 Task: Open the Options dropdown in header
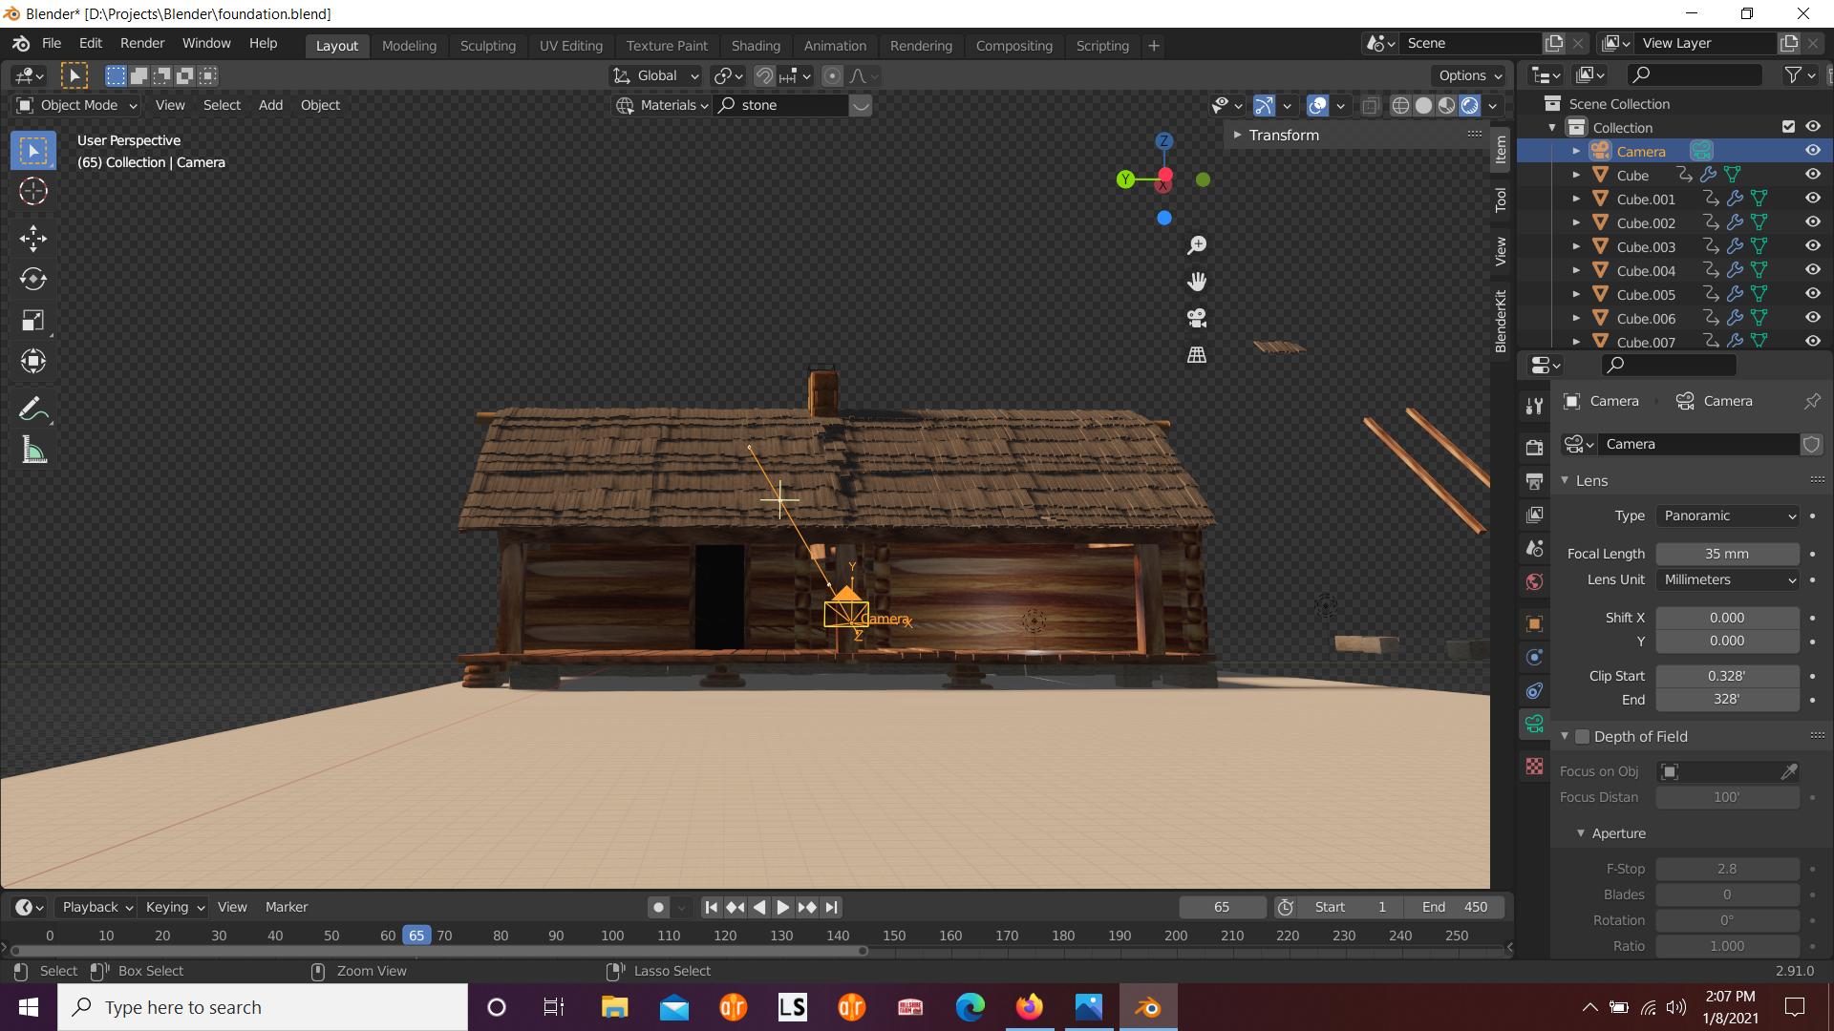[x=1469, y=75]
